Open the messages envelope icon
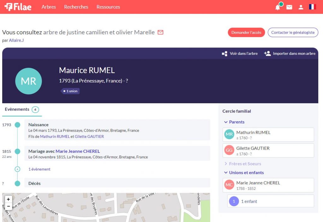The width and height of the screenshot is (323, 222). click(x=289, y=7)
